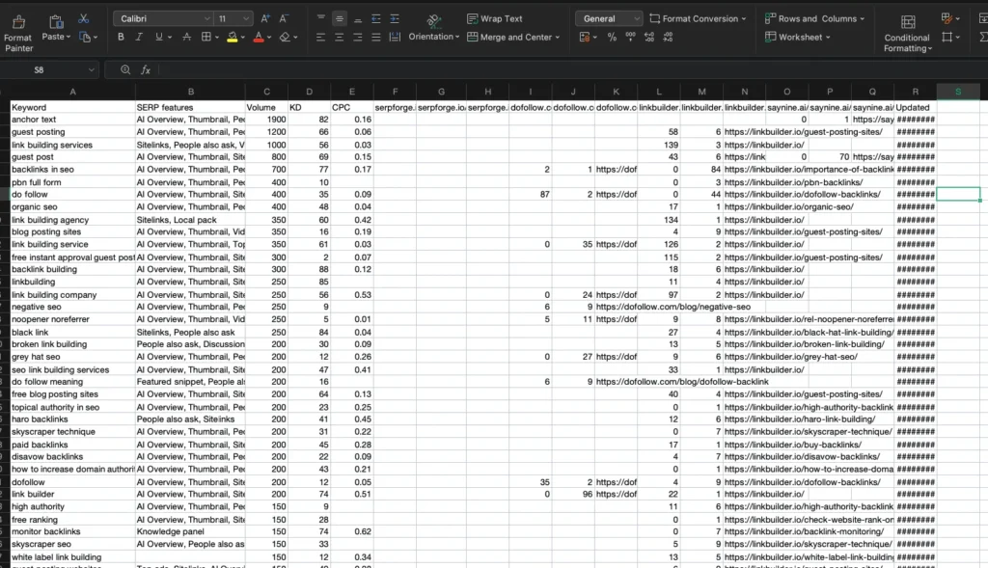Toggle underline formatting

tap(158, 36)
